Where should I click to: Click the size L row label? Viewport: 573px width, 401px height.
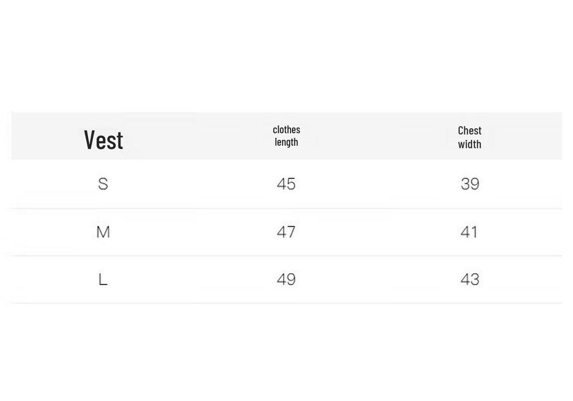[x=103, y=279]
